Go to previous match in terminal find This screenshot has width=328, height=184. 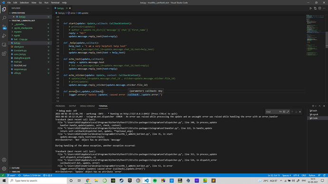292,112
